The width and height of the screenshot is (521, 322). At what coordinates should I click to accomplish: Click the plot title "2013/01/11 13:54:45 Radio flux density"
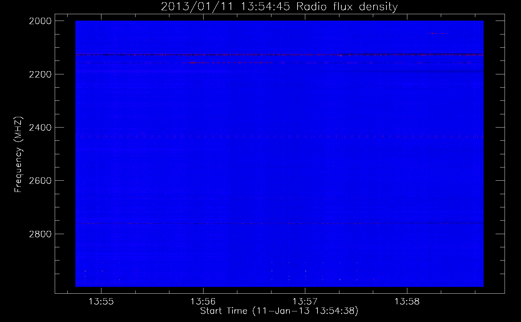pyautogui.click(x=279, y=6)
